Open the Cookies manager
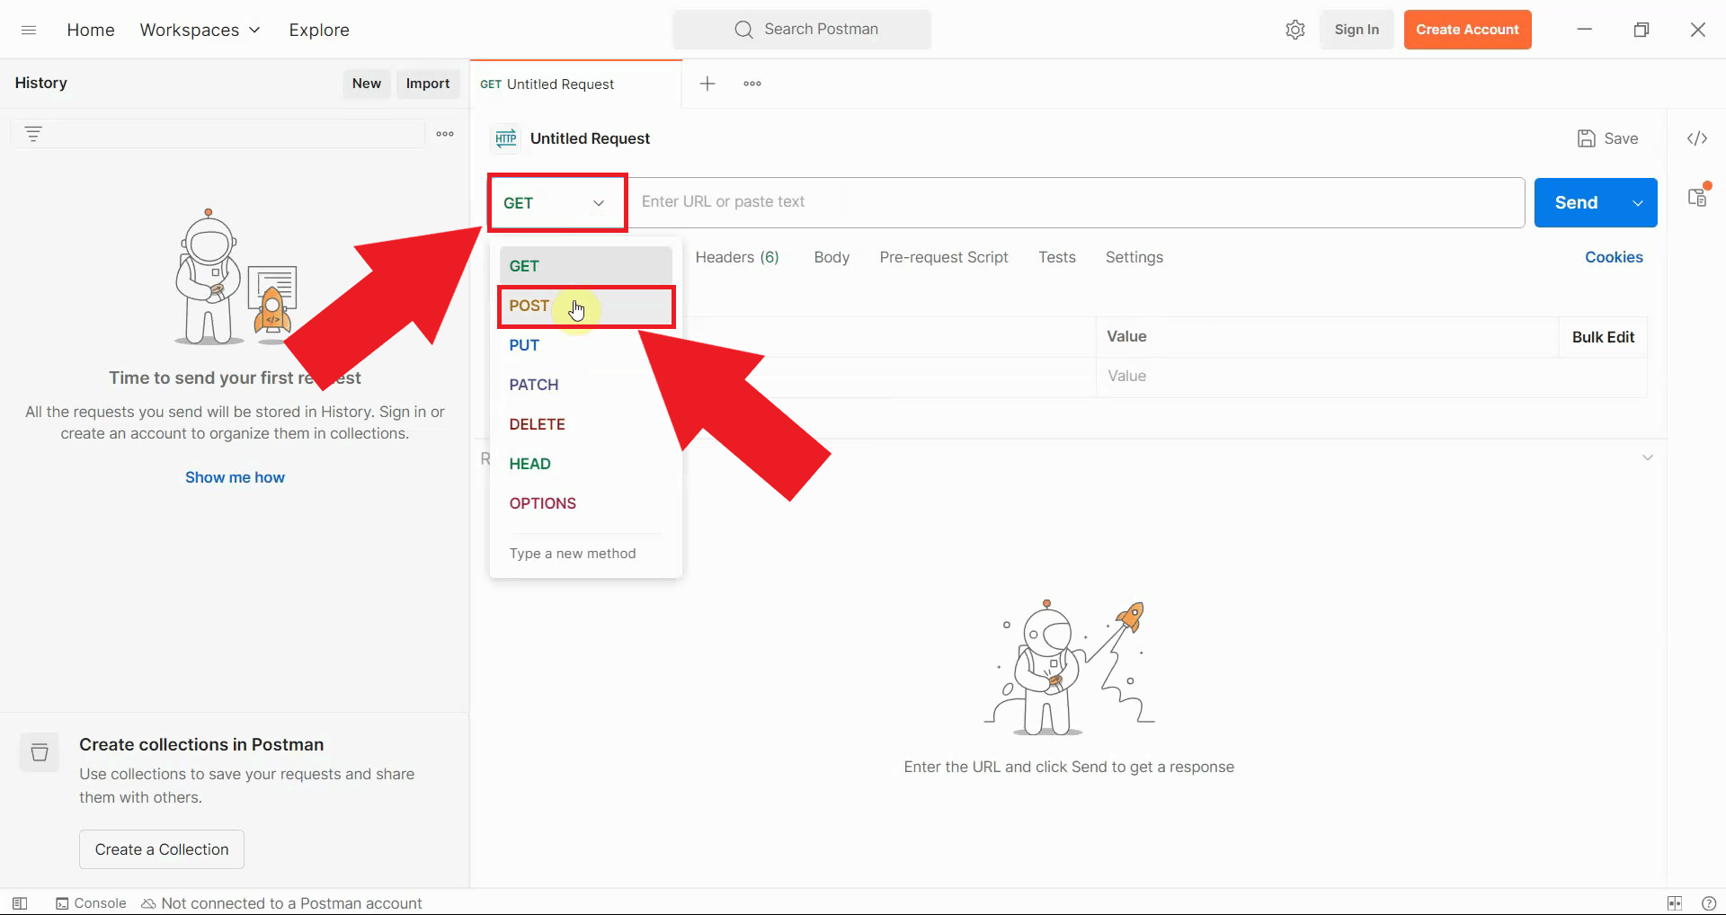Screen dimensions: 1726x915 tap(1613, 257)
